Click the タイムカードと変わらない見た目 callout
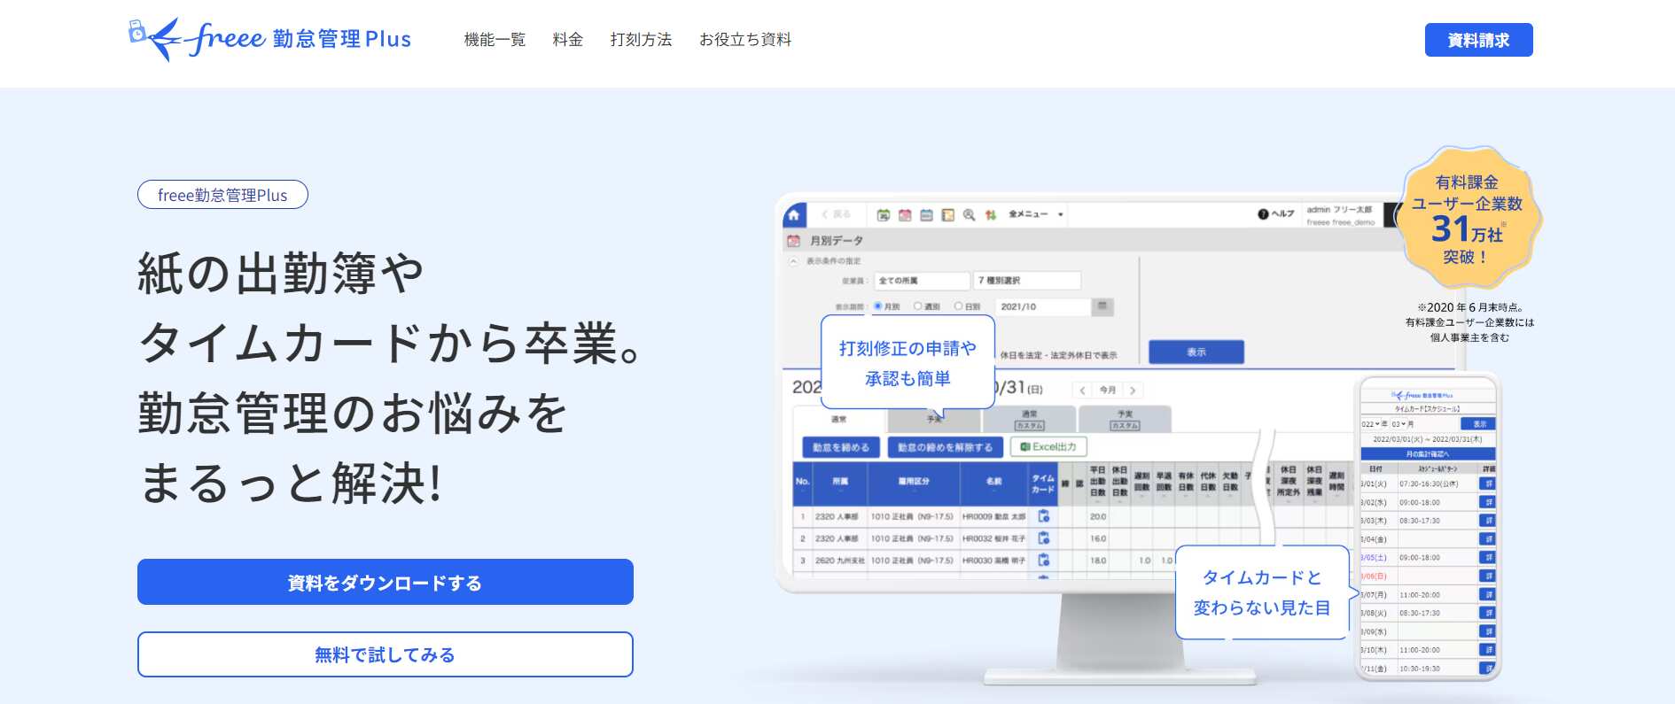 pyautogui.click(x=1262, y=592)
